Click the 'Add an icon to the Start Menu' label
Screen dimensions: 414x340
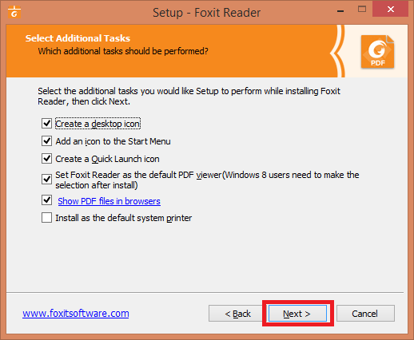[113, 141]
